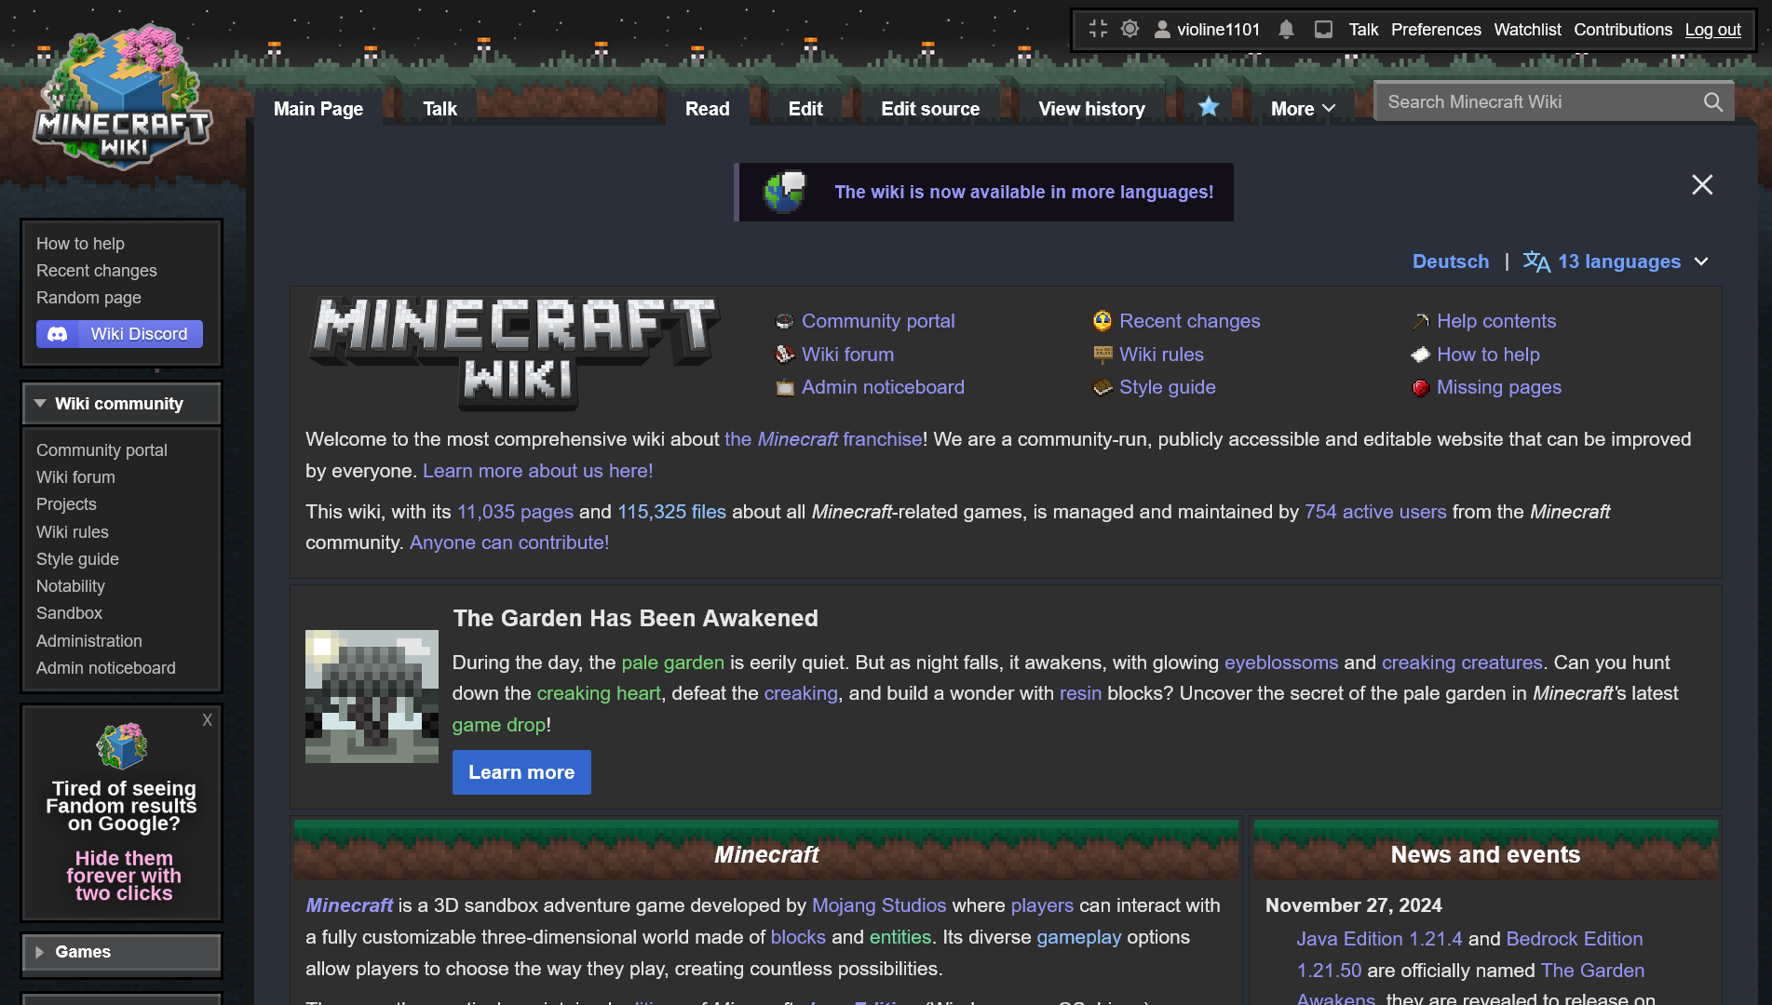1772x1005 pixels.
Task: Click the Random page sidebar link
Action: pos(88,298)
